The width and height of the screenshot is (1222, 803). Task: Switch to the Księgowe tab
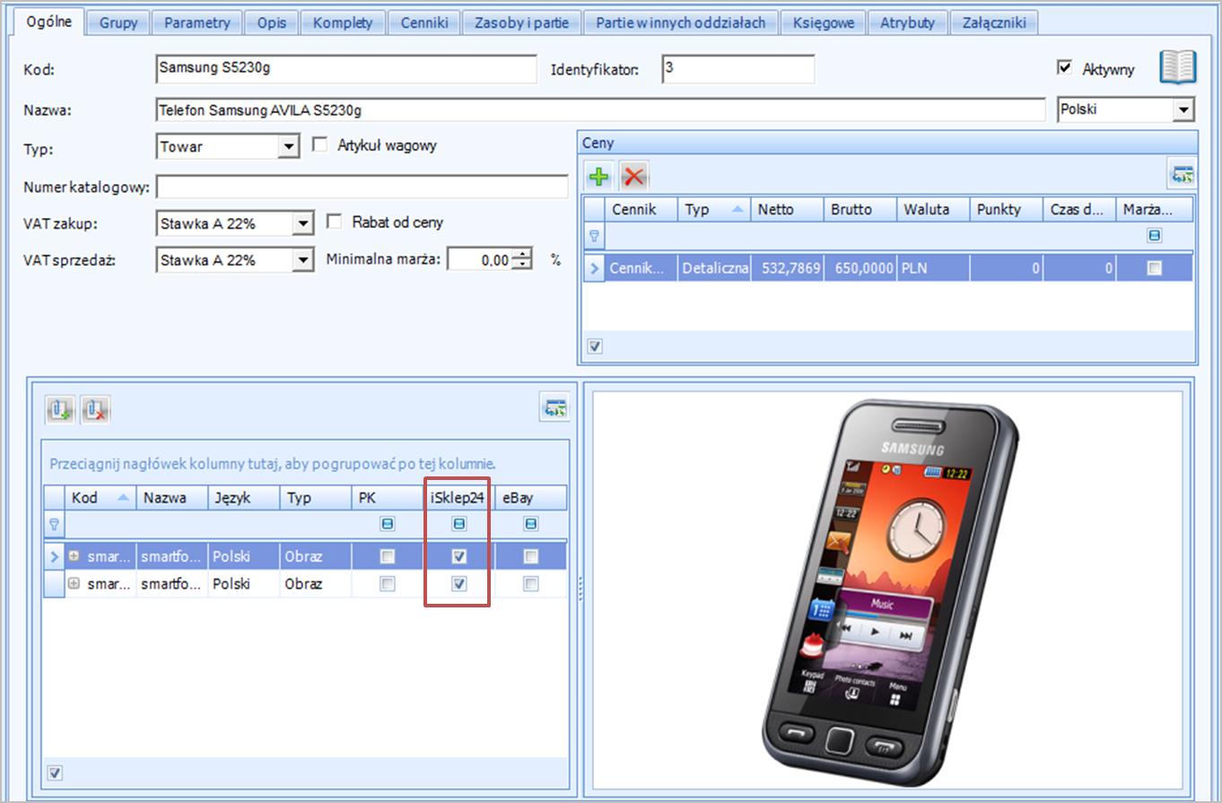click(x=824, y=22)
